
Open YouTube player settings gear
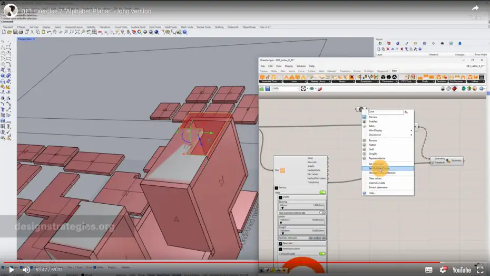(443, 270)
